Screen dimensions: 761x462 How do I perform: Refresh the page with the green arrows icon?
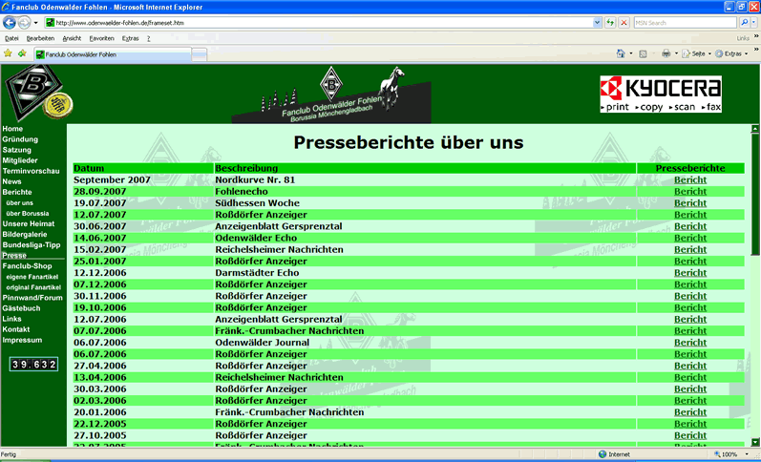[x=609, y=22]
